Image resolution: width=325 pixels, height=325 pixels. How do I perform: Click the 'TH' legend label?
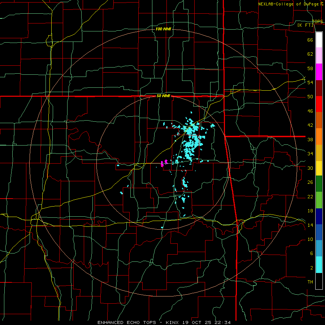pyautogui.click(x=310, y=282)
